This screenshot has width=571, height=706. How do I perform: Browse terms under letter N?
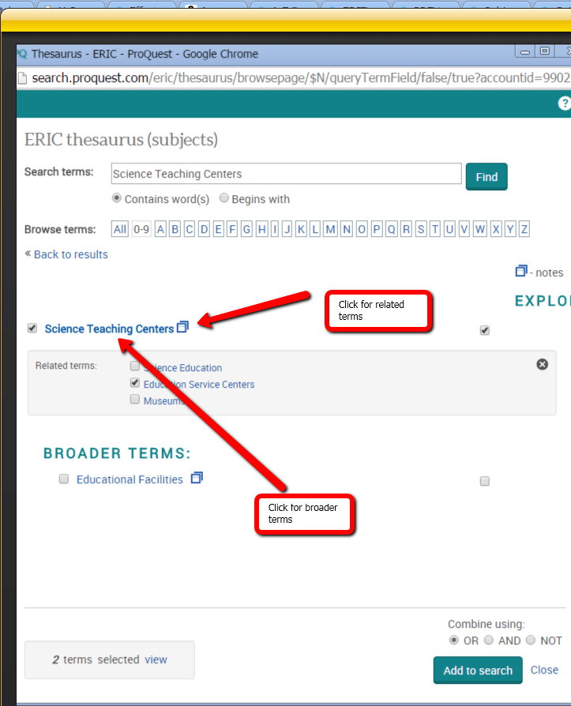tap(346, 229)
